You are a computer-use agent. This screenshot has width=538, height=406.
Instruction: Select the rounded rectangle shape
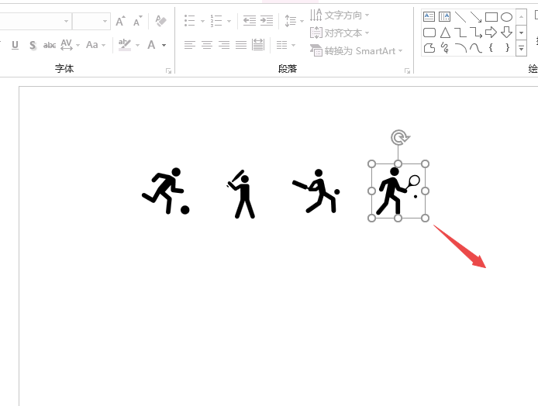tap(429, 33)
